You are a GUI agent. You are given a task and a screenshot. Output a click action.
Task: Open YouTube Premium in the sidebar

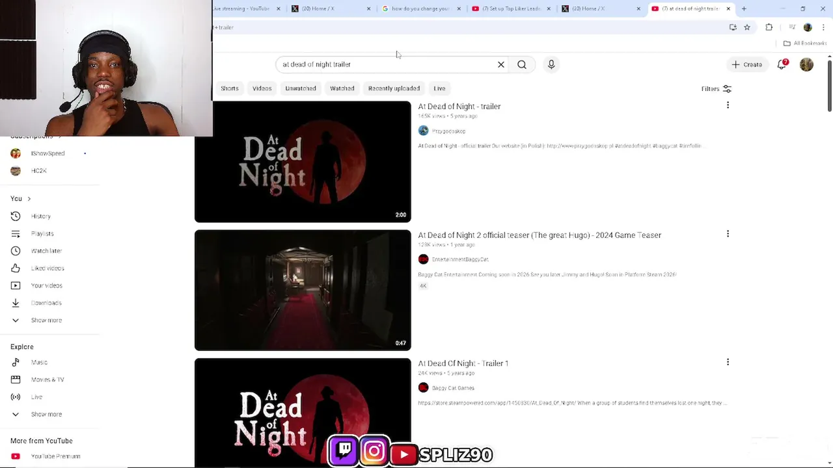[55, 456]
